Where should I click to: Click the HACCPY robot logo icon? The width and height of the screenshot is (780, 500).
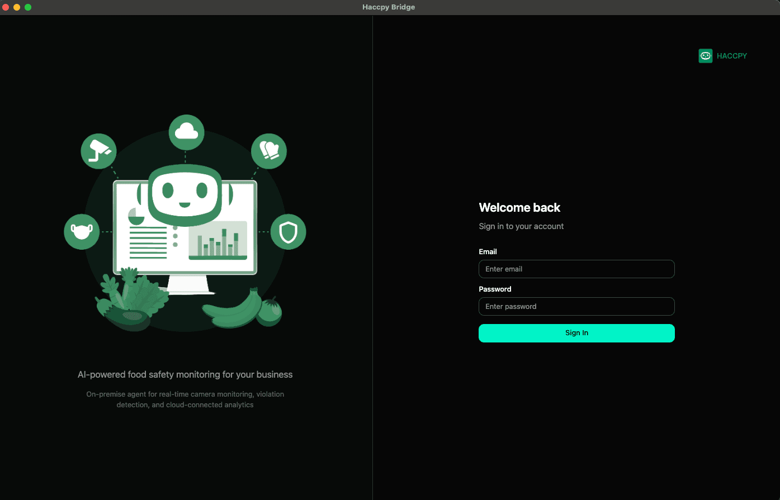tap(705, 56)
